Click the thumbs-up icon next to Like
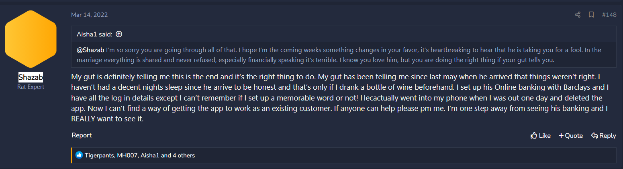Viewport: 623px width, 169px height. (x=534, y=136)
